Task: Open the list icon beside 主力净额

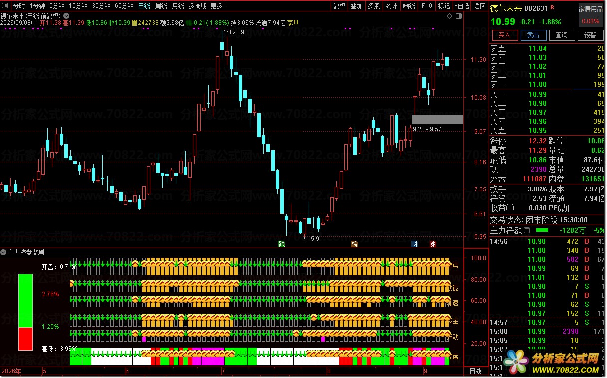Action: pyautogui.click(x=526, y=230)
